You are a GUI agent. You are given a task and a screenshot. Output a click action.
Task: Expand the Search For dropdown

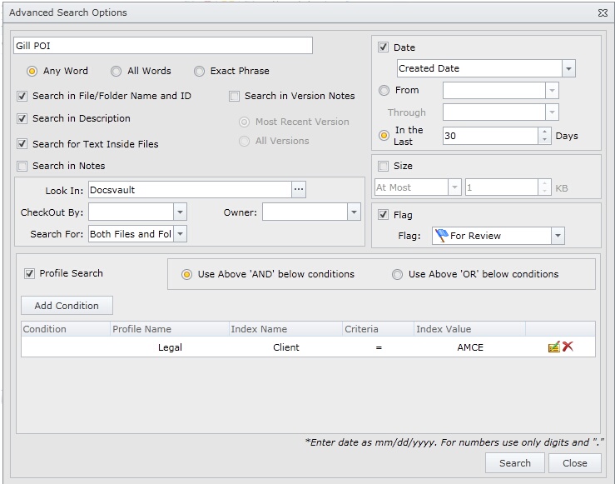coord(180,235)
